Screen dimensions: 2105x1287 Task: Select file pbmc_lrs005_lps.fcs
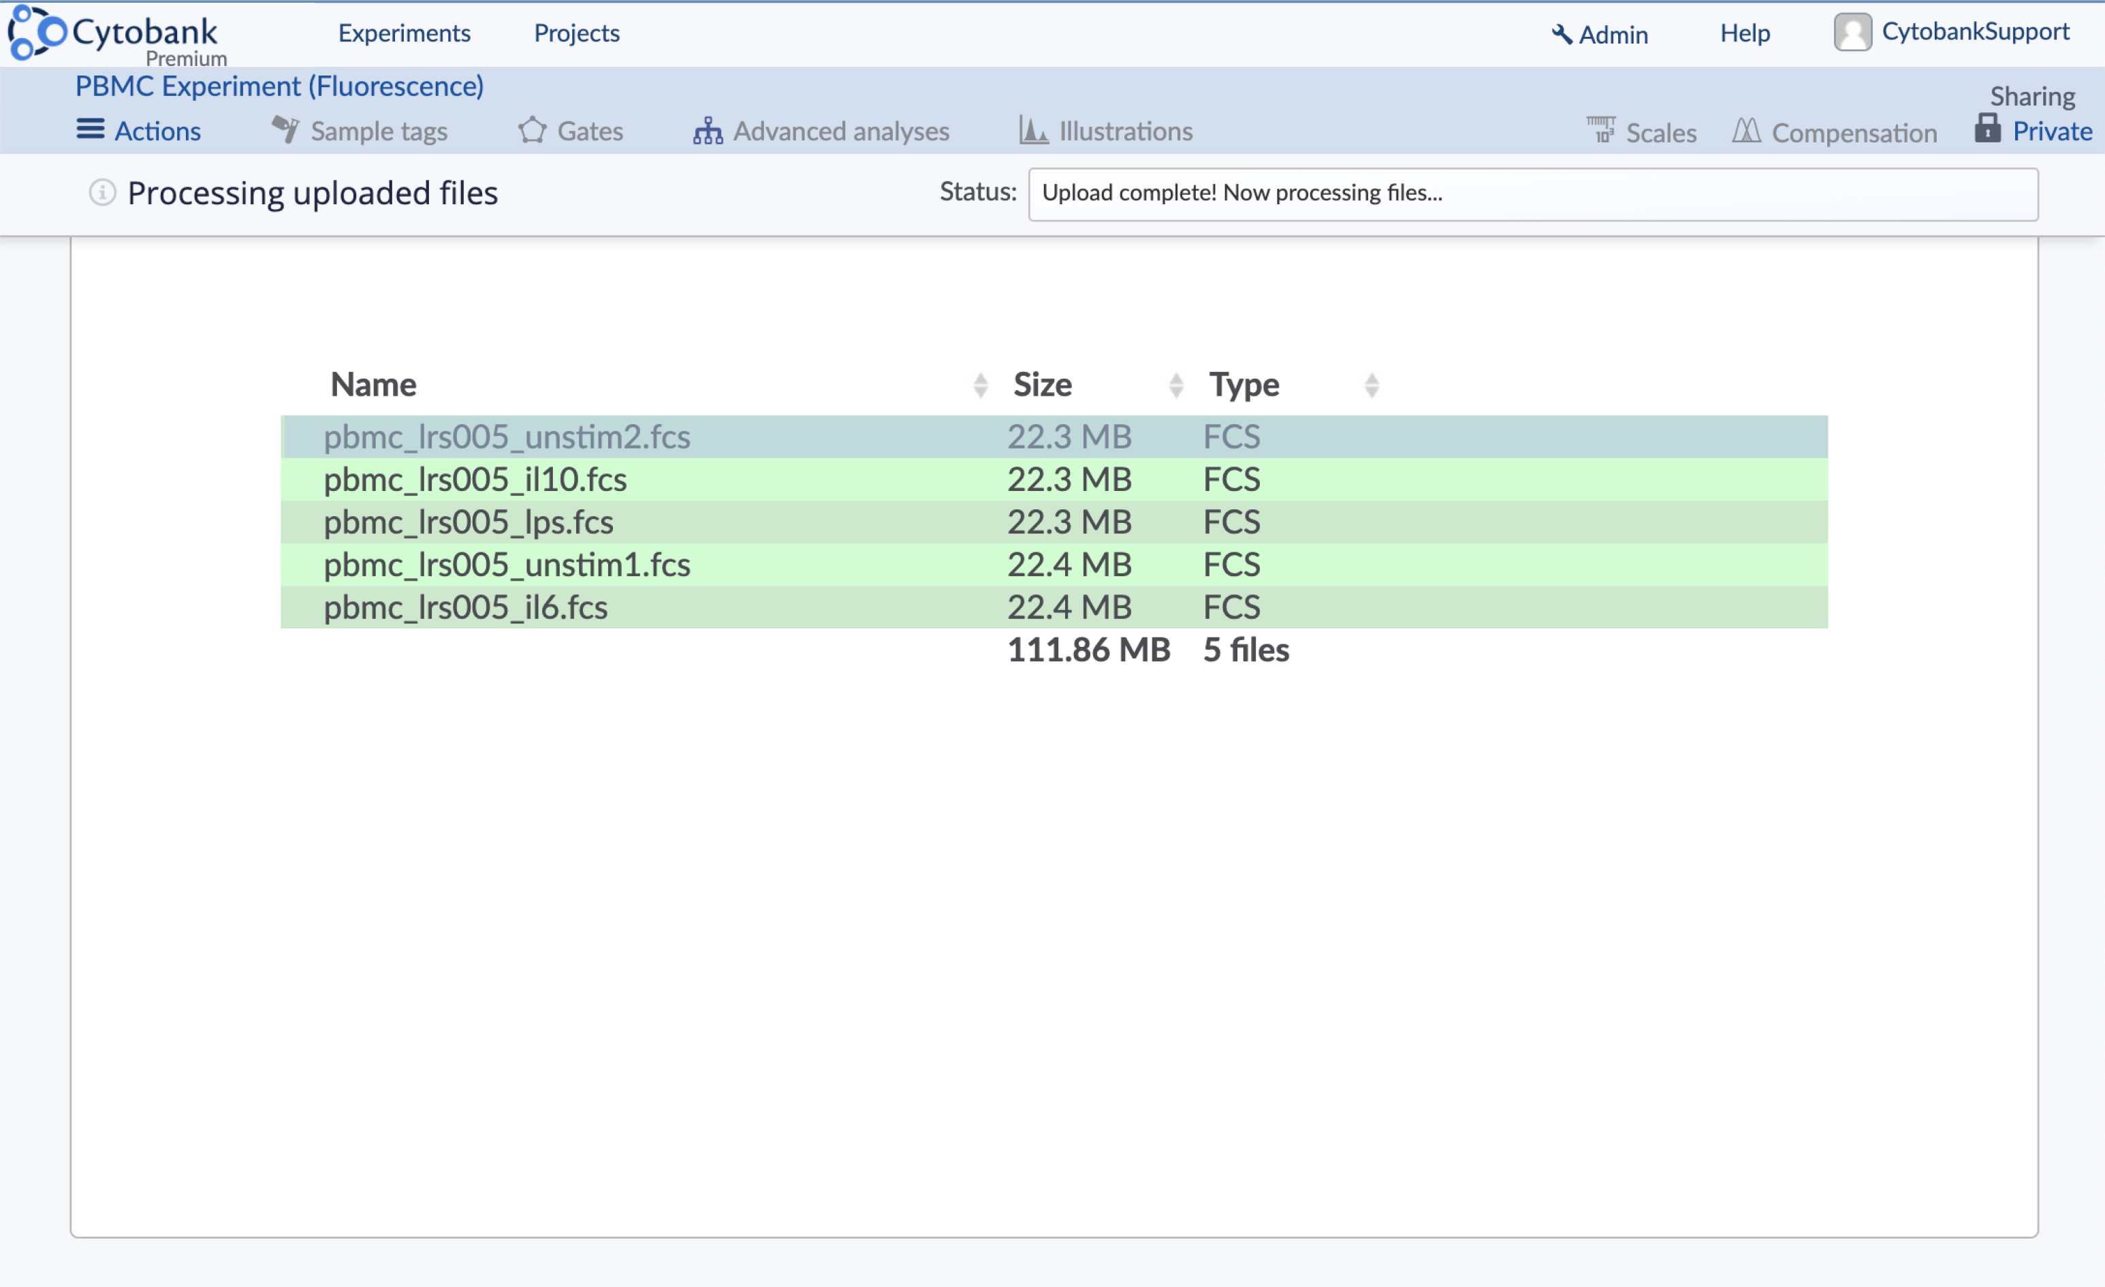coord(1054,522)
